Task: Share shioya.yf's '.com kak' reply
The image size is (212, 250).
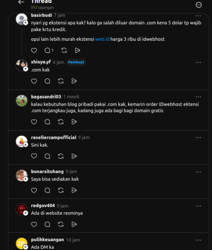Action: 74,81
